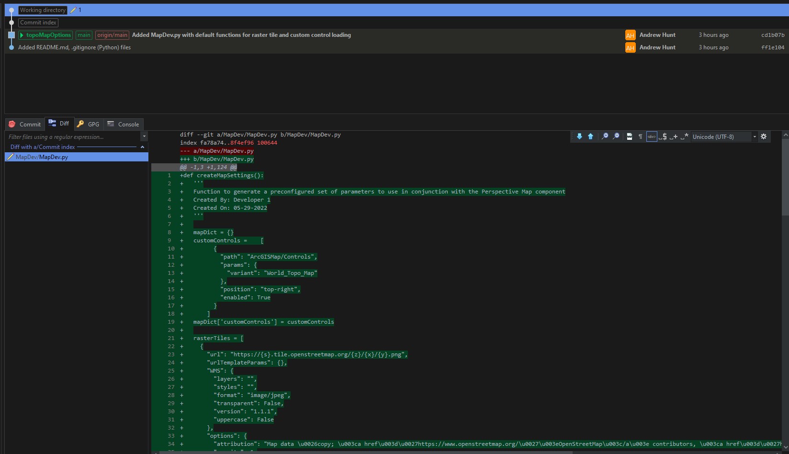Click the openstreetmap tile url line

coord(307,354)
